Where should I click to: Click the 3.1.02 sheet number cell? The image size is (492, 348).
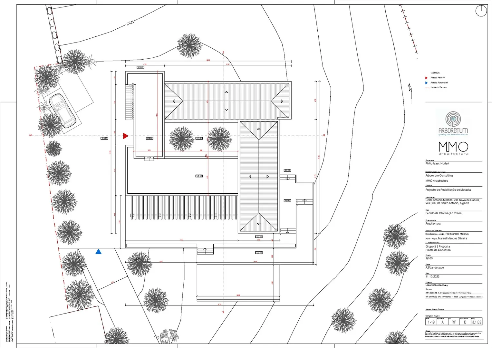point(477,322)
